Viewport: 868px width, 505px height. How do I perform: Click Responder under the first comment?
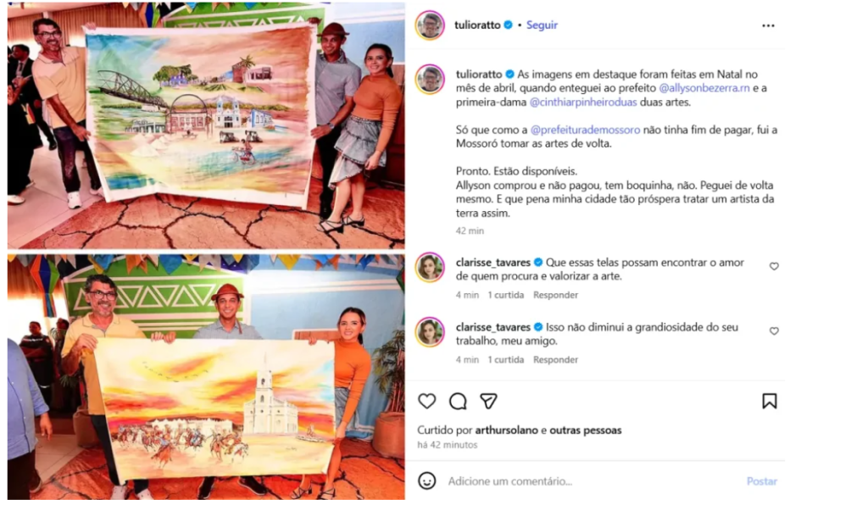(555, 295)
